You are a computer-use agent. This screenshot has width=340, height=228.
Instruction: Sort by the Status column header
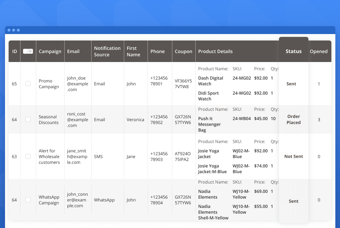(293, 51)
